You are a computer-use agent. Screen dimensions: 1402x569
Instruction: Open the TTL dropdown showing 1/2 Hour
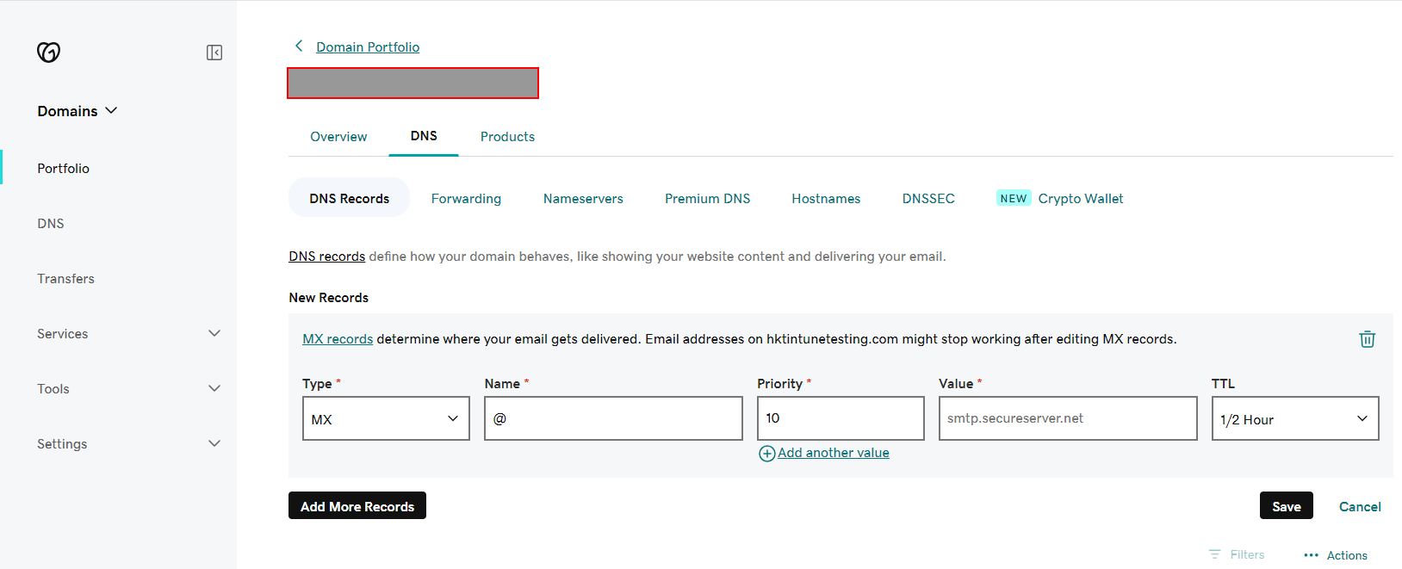[1295, 418]
